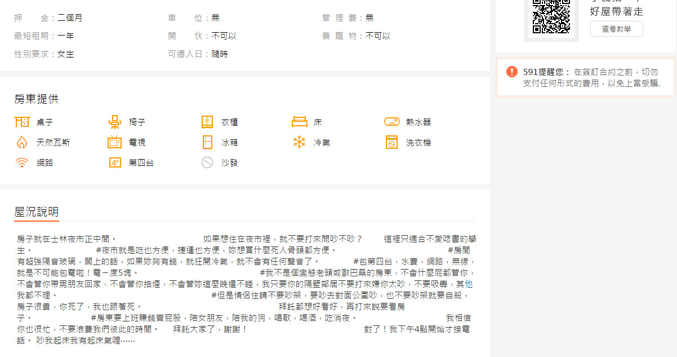Select the 屋況說明 section tab
Screen dimensions: 677x357
coord(37,212)
